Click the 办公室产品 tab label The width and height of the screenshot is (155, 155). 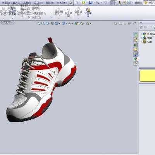7,22
